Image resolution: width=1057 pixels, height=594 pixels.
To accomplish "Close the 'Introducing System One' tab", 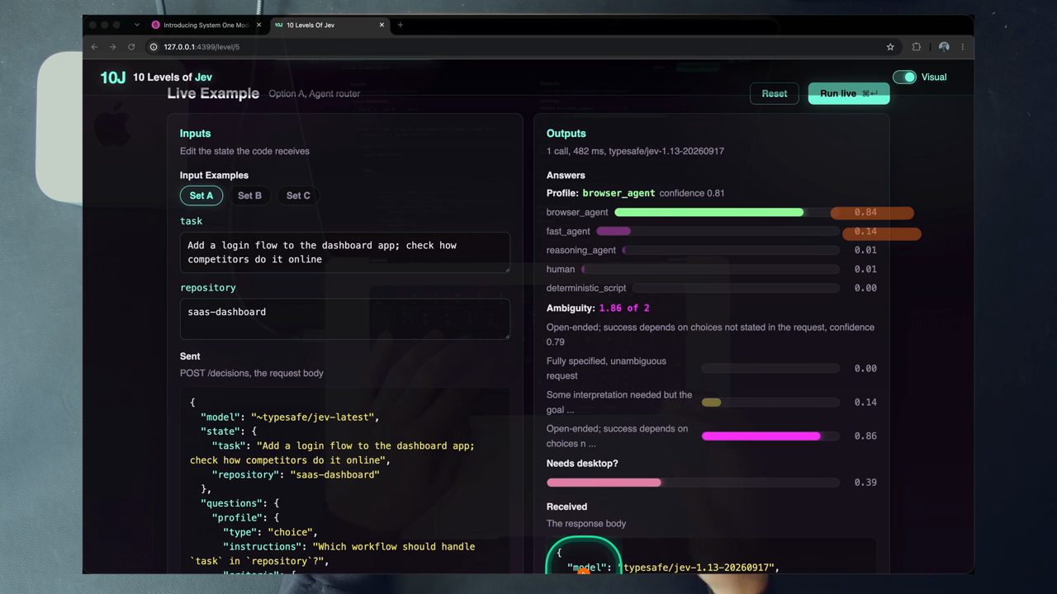I will click(x=258, y=25).
